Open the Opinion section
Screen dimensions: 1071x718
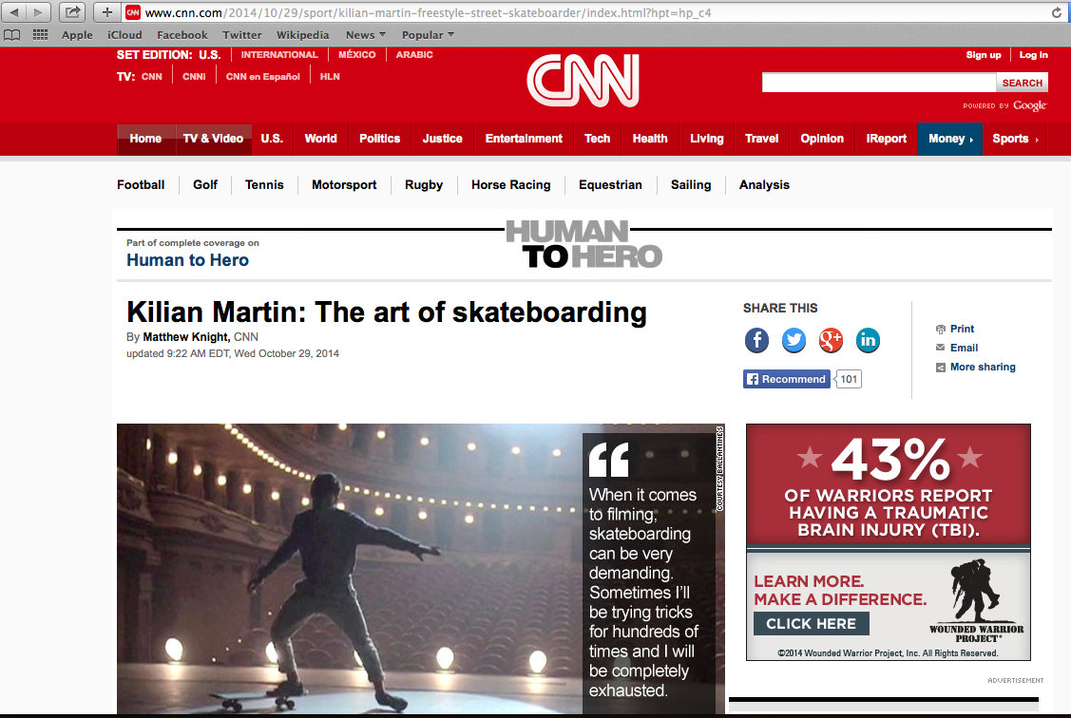pyautogui.click(x=822, y=139)
